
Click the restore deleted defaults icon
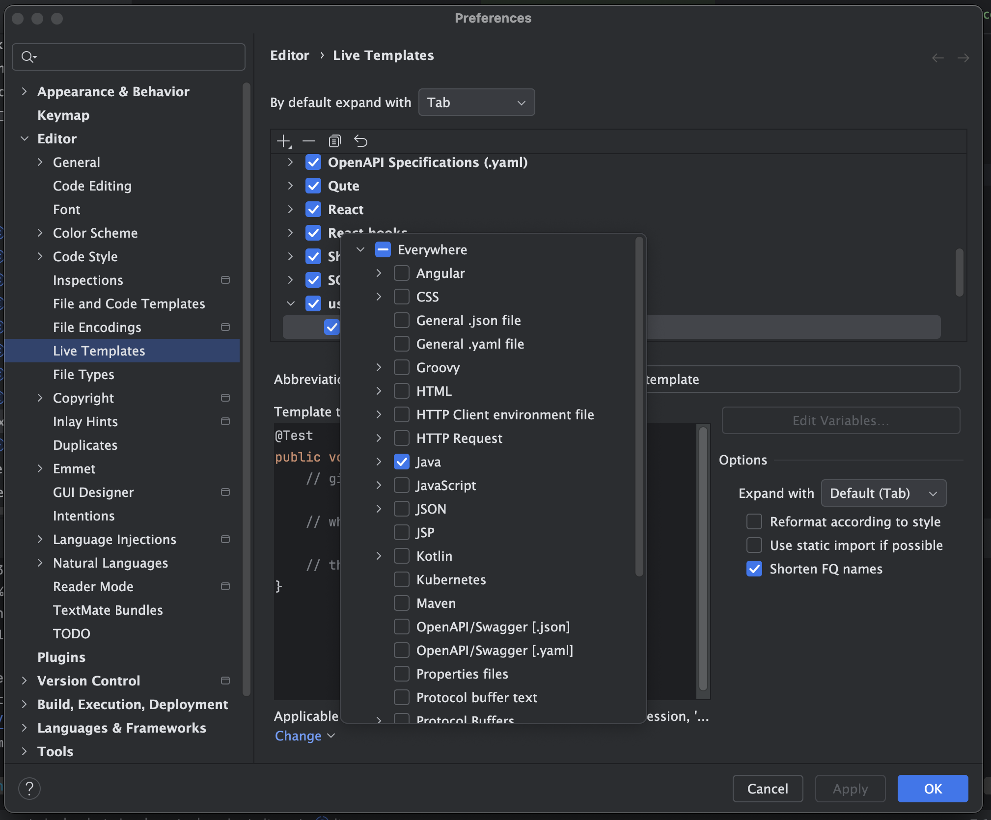360,141
